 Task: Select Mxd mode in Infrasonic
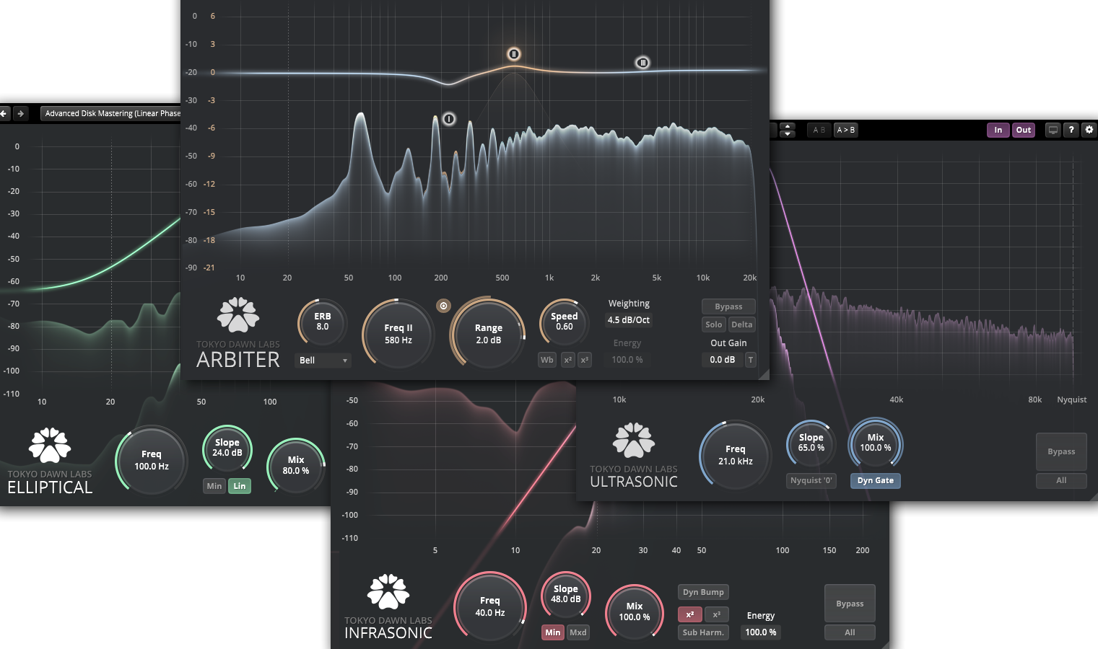pyautogui.click(x=578, y=632)
